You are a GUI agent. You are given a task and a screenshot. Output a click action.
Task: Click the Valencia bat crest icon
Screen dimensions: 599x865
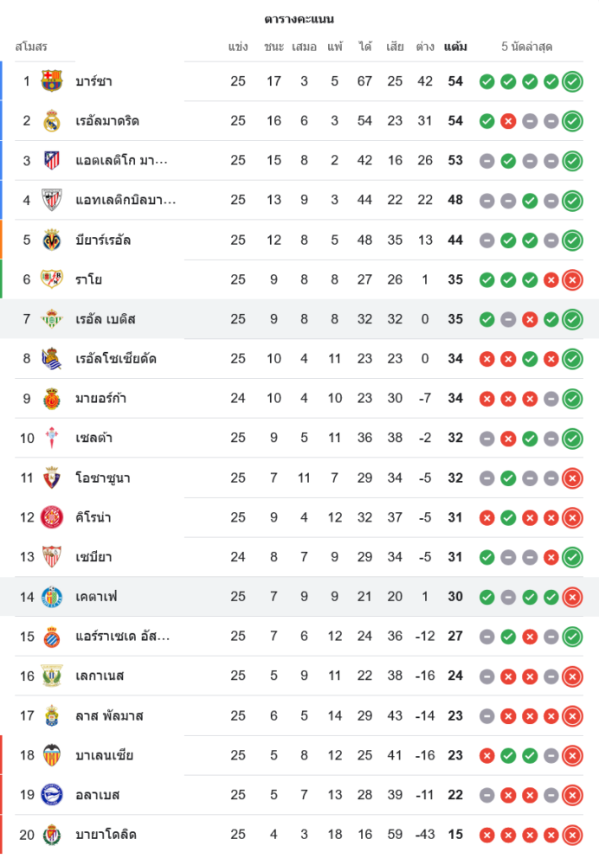click(x=52, y=755)
